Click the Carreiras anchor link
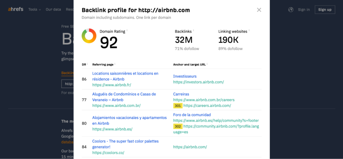The height and width of the screenshot is (159, 343). pos(181,94)
